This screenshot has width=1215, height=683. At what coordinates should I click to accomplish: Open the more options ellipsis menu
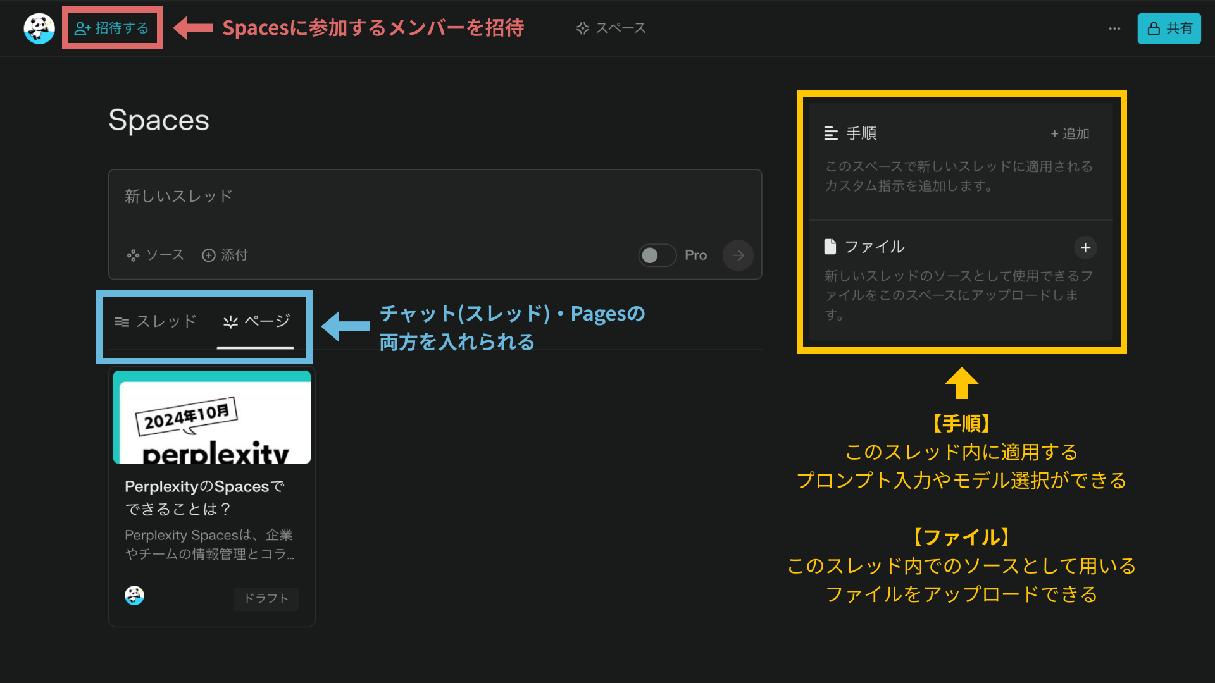tap(1114, 28)
